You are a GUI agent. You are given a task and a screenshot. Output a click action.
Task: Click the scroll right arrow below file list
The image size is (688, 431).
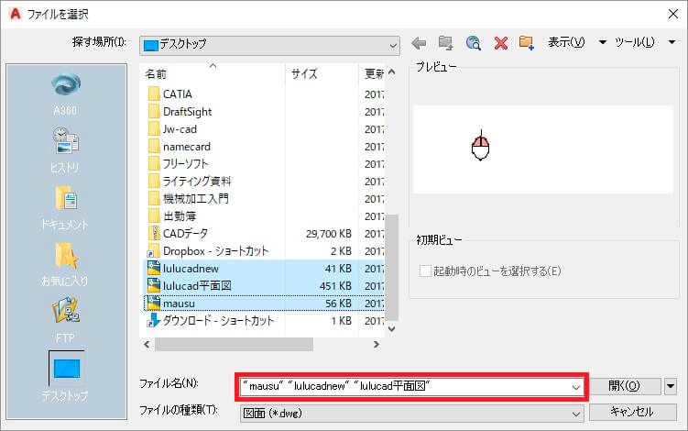(x=376, y=345)
